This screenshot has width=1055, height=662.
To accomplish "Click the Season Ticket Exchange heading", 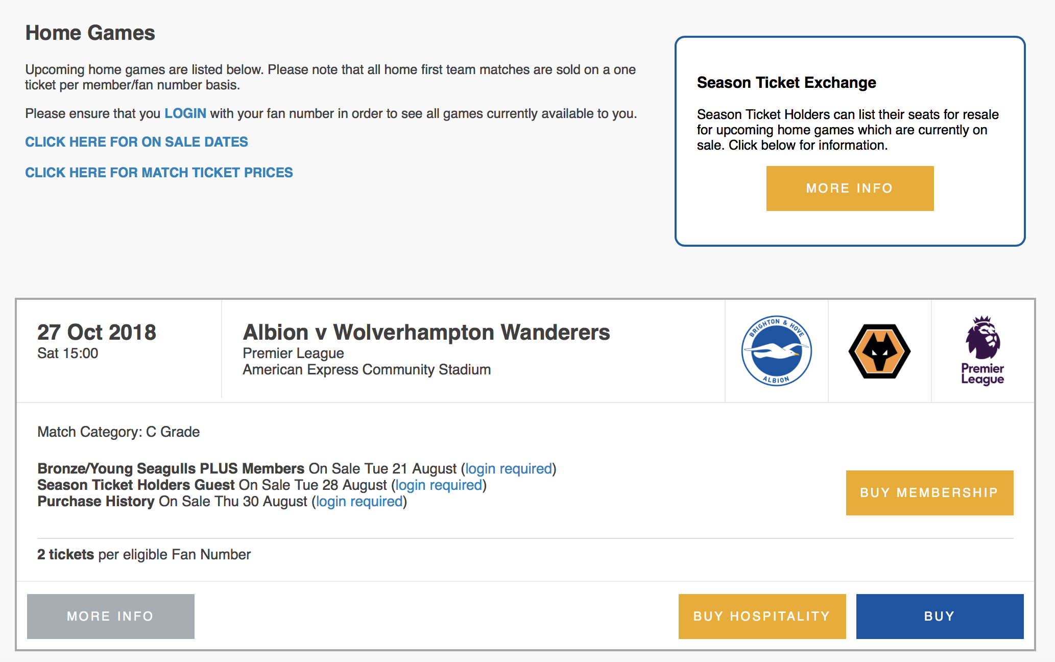I will (786, 83).
